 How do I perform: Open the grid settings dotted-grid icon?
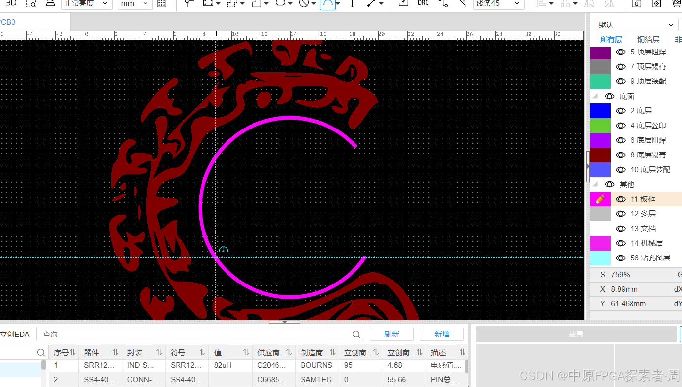[161, 3]
